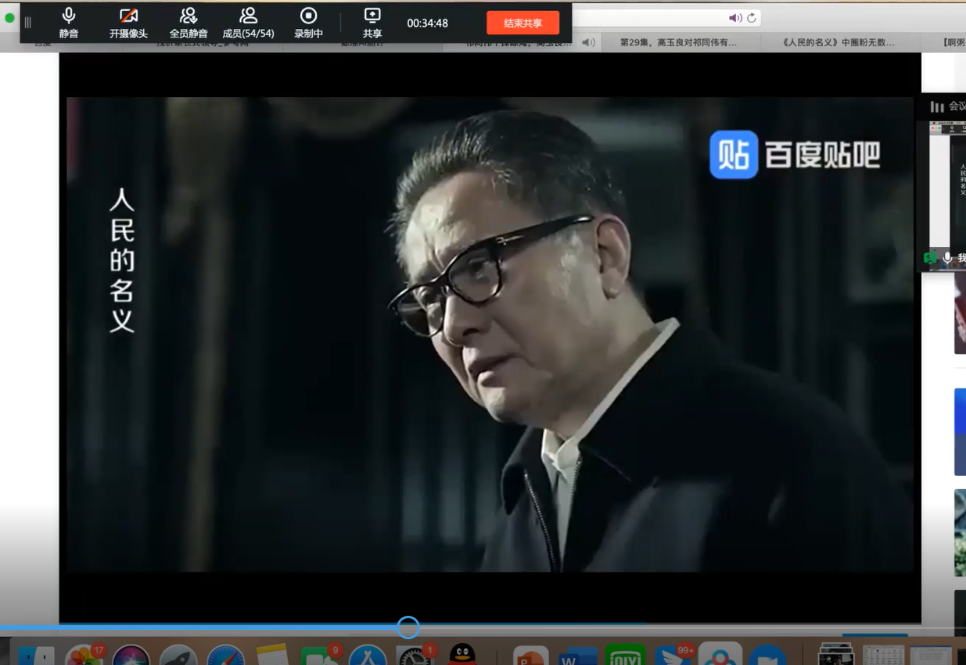This screenshot has width=966, height=665.
Task: Click the shared screen thumbnail in meeting panel
Action: (948, 188)
